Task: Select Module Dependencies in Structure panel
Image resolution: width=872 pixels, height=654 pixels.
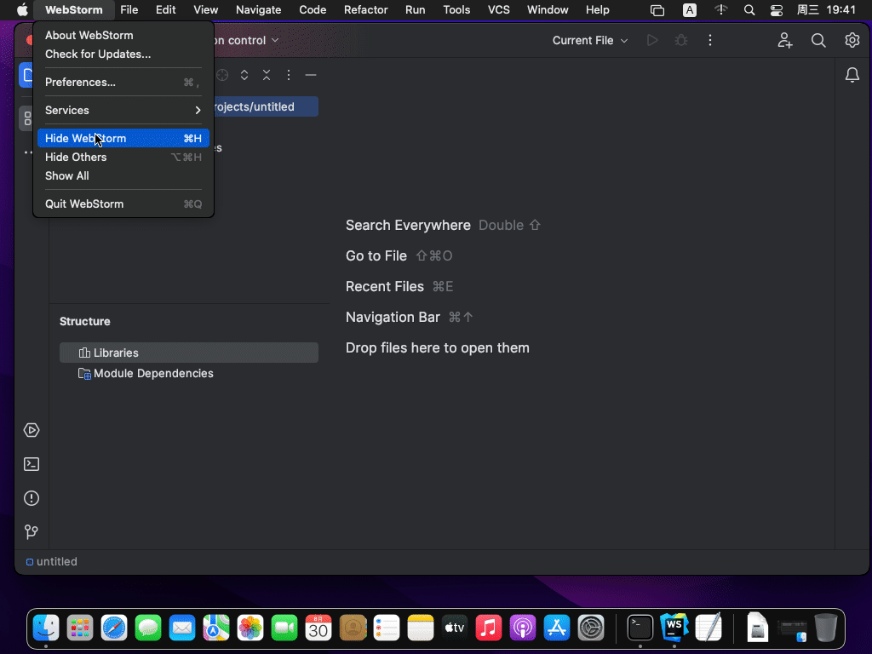Action: coord(189,373)
